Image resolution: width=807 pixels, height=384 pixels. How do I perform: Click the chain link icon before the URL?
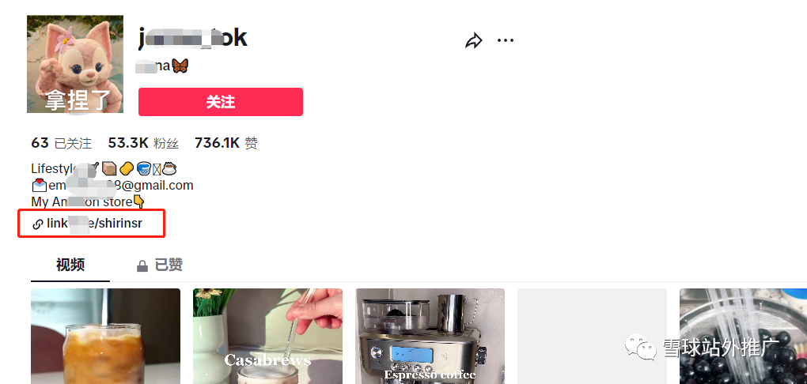click(x=37, y=224)
